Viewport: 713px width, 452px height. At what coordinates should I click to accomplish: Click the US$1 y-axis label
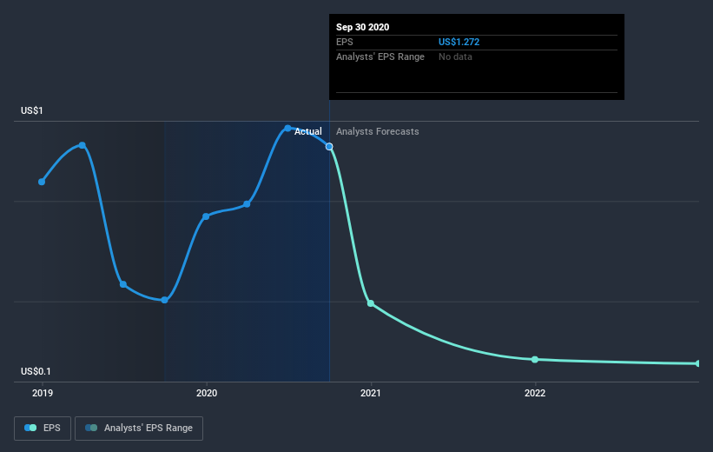[32, 110]
